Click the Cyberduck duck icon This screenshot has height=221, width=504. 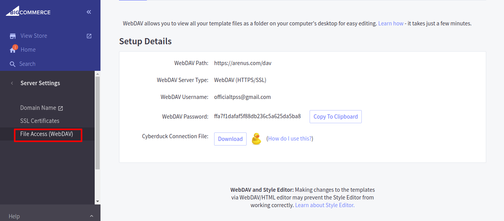click(x=256, y=139)
